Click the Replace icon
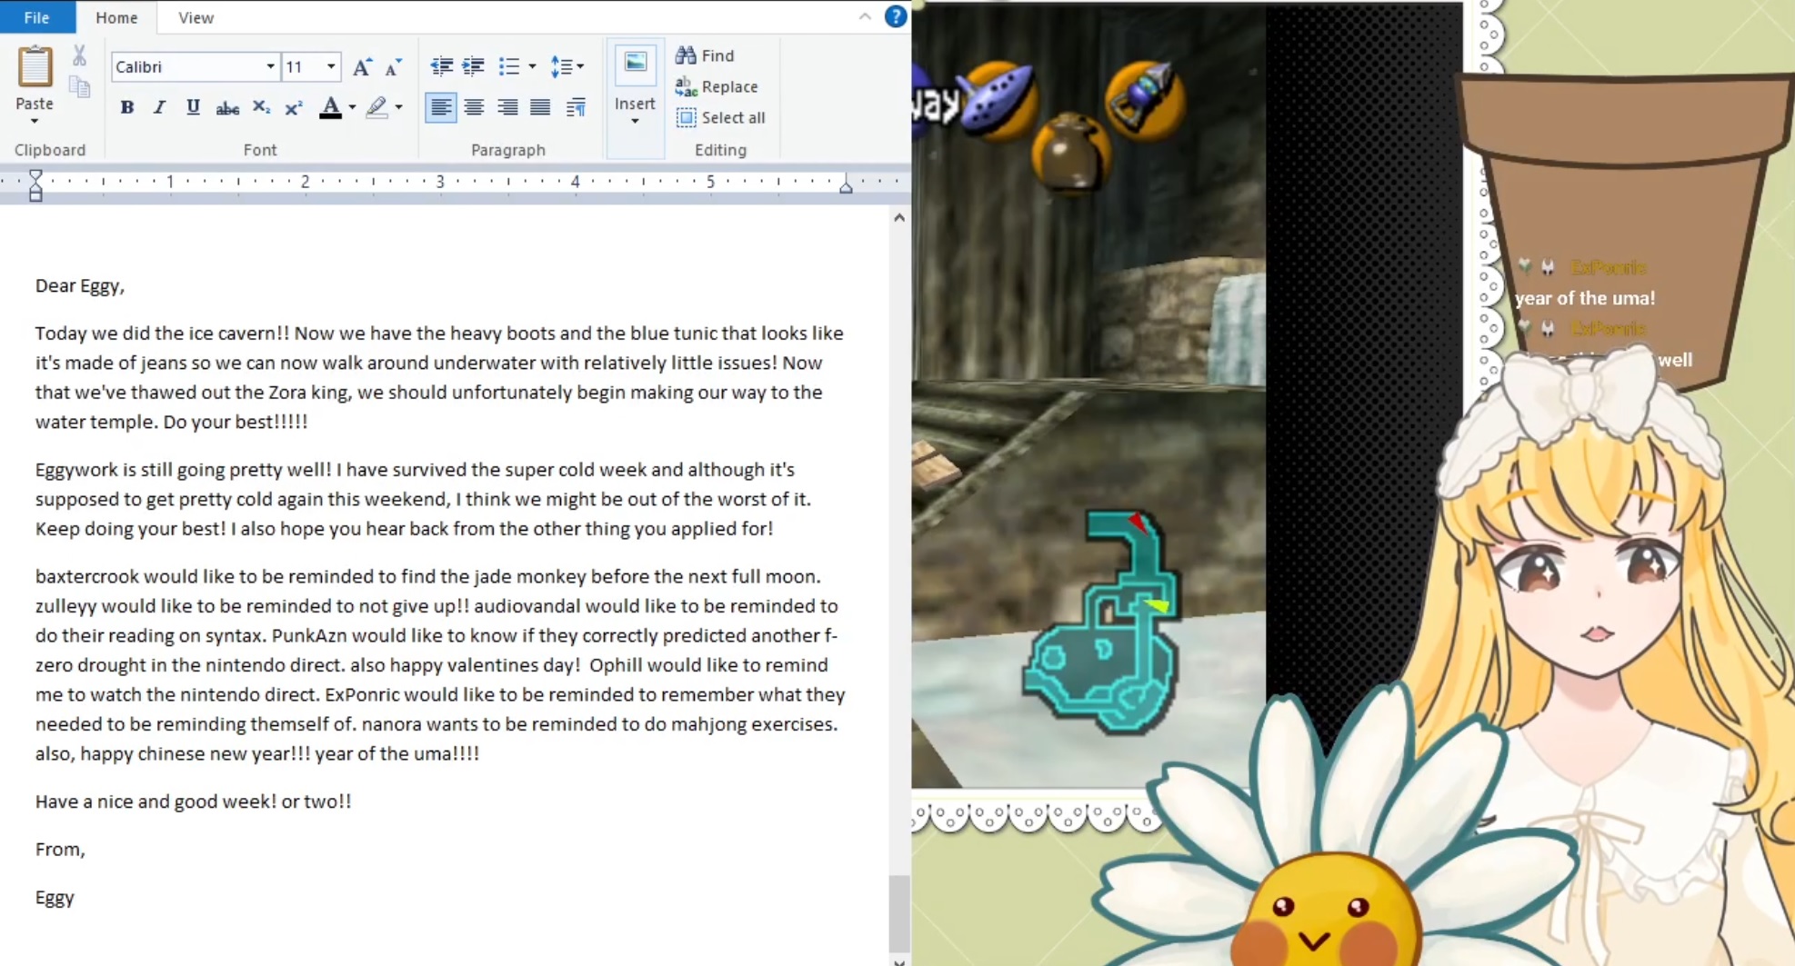The height and width of the screenshot is (966, 1795). click(x=686, y=86)
